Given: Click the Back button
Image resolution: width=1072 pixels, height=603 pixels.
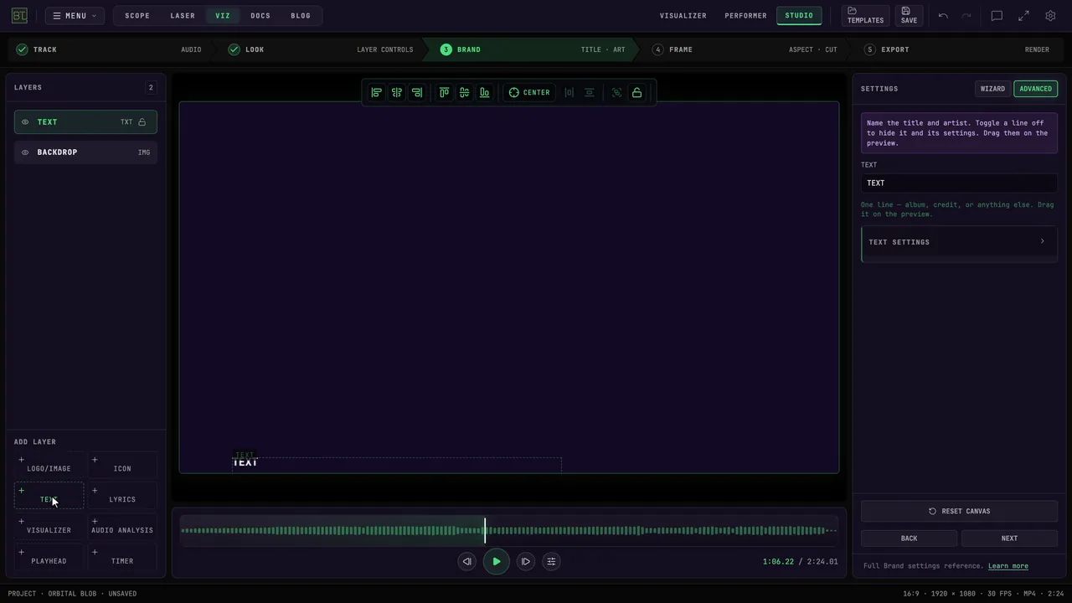Looking at the screenshot, I should point(909,539).
